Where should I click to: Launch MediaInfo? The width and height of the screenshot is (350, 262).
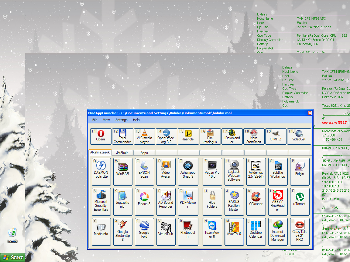(101, 232)
